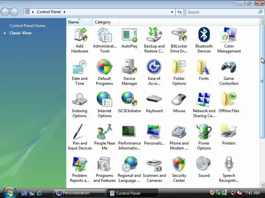Focus the Search input field
Image resolution: width=265 pixels, height=198 pixels.
point(222,12)
